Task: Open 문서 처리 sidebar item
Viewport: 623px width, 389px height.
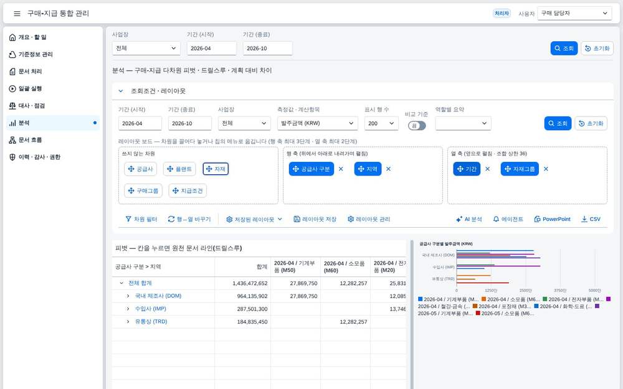Action: [x=53, y=72]
